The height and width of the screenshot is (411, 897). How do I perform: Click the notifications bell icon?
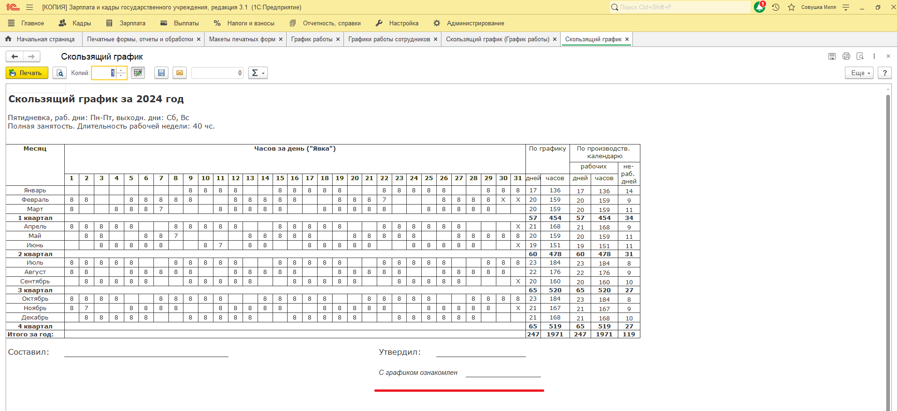coord(760,7)
